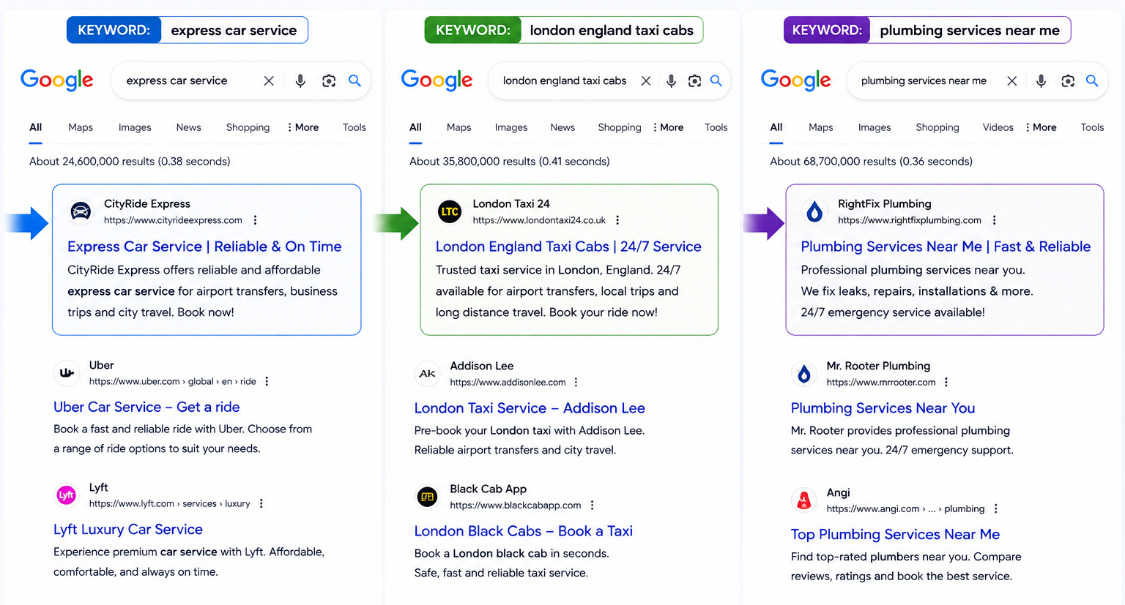
Task: Click the Uber site favicon
Action: 67,373
